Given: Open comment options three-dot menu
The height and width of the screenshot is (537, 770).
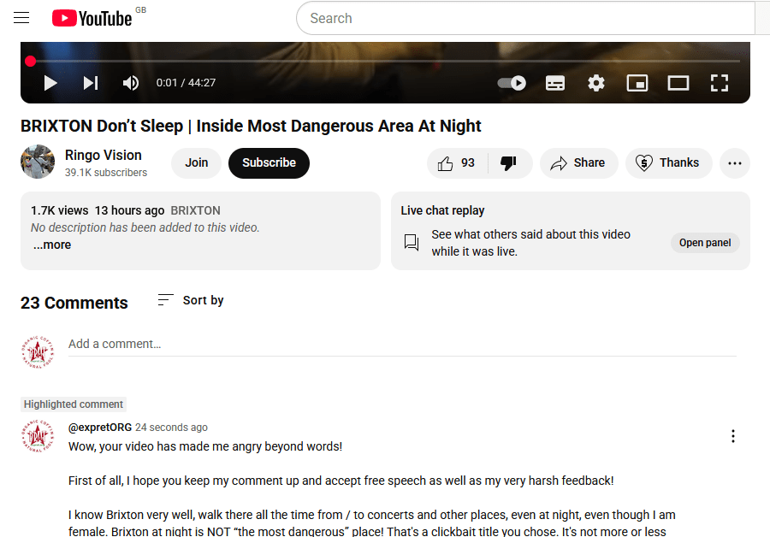Looking at the screenshot, I should (733, 436).
